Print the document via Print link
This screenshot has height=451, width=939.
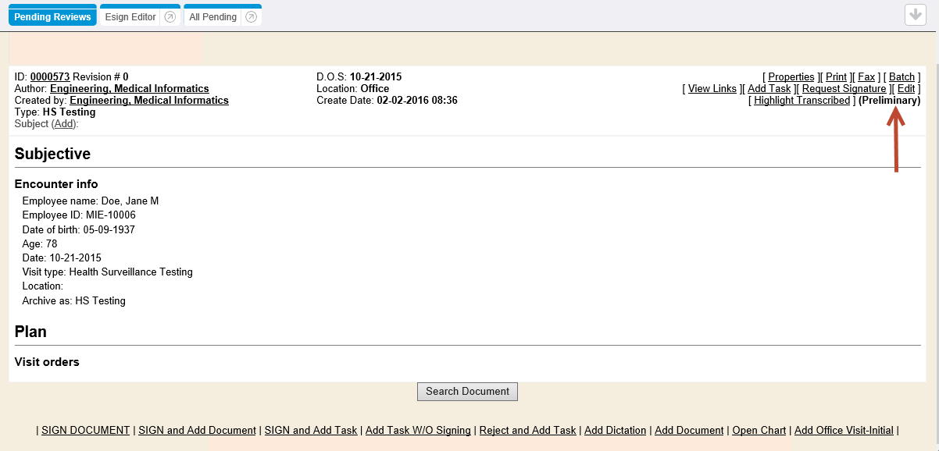tap(836, 77)
